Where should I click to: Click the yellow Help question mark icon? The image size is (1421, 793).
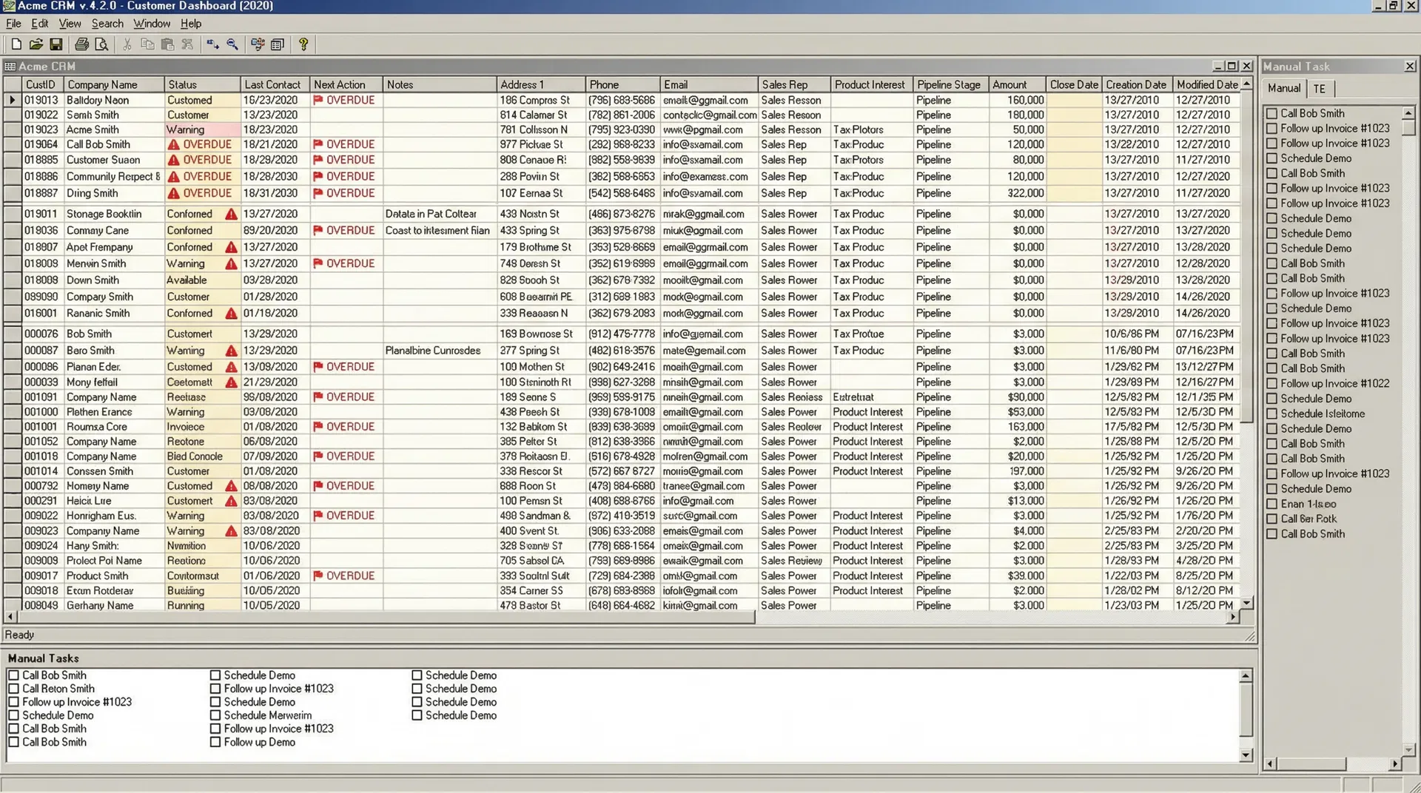[303, 44]
